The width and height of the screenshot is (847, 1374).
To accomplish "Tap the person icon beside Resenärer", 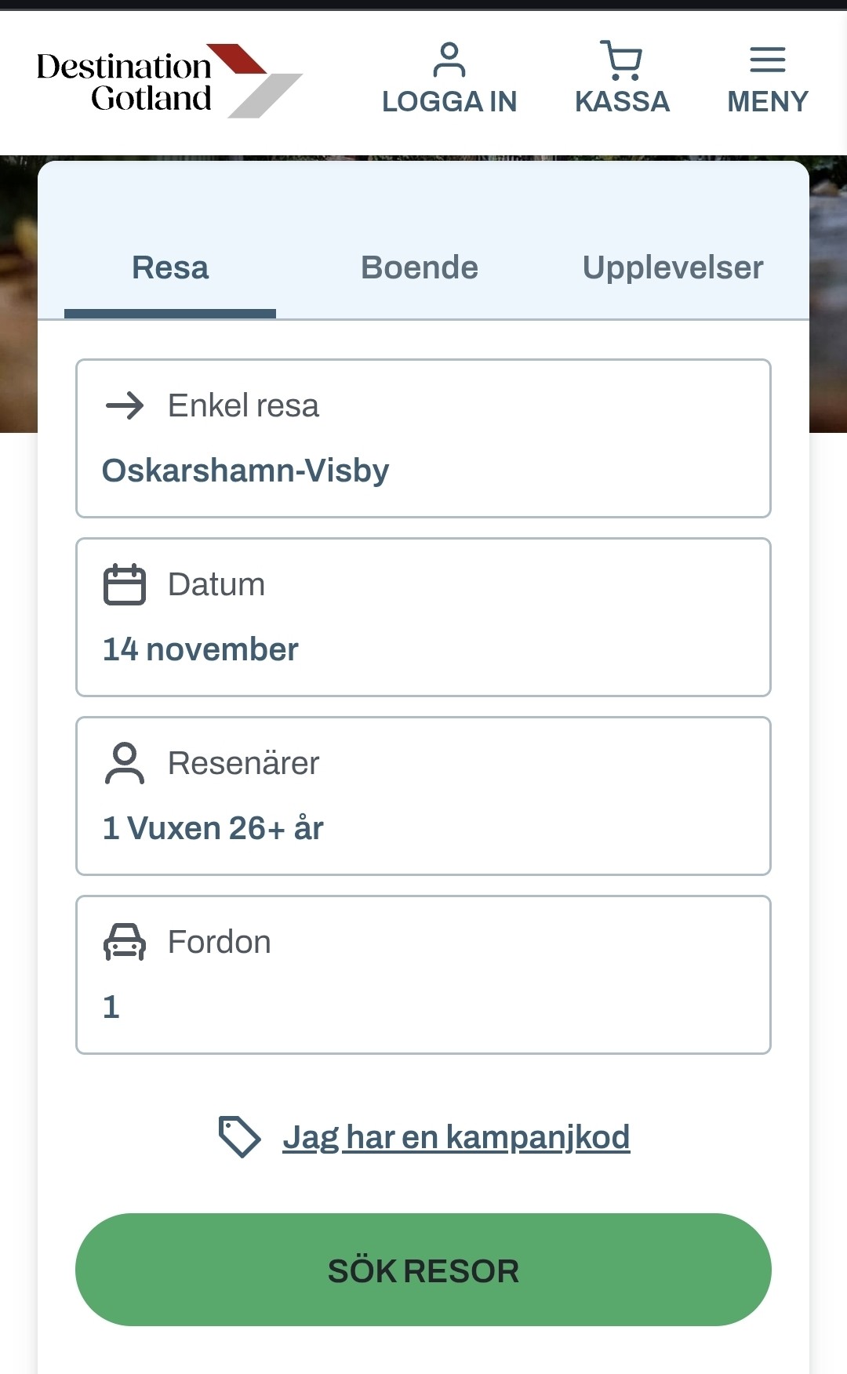I will click(125, 763).
